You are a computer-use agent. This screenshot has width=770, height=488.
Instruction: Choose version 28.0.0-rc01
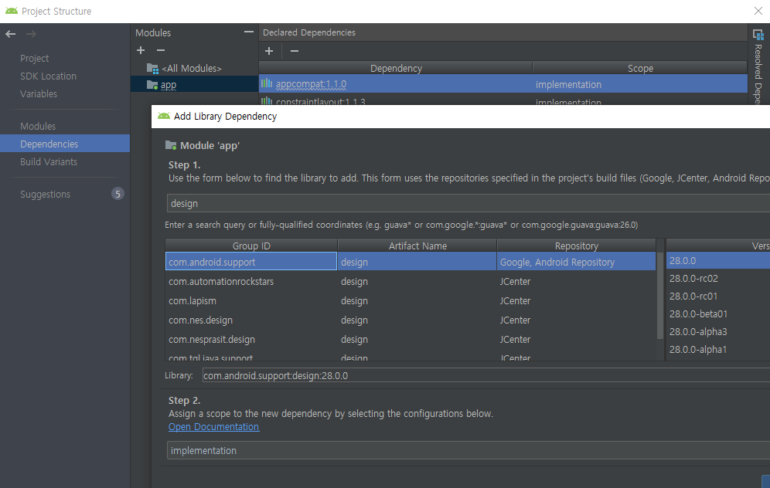[718, 296]
